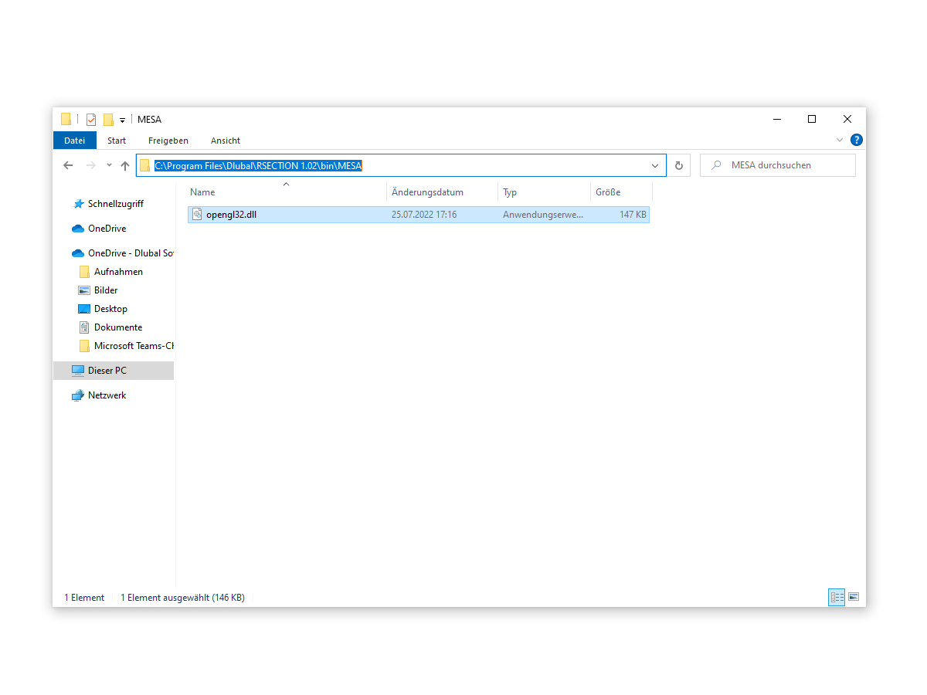Switch to large thumbnail view in status bar
This screenshot has width=927, height=695.
tap(854, 597)
